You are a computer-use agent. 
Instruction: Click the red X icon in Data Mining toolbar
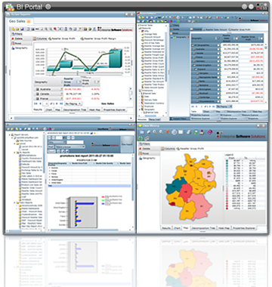(168, 132)
